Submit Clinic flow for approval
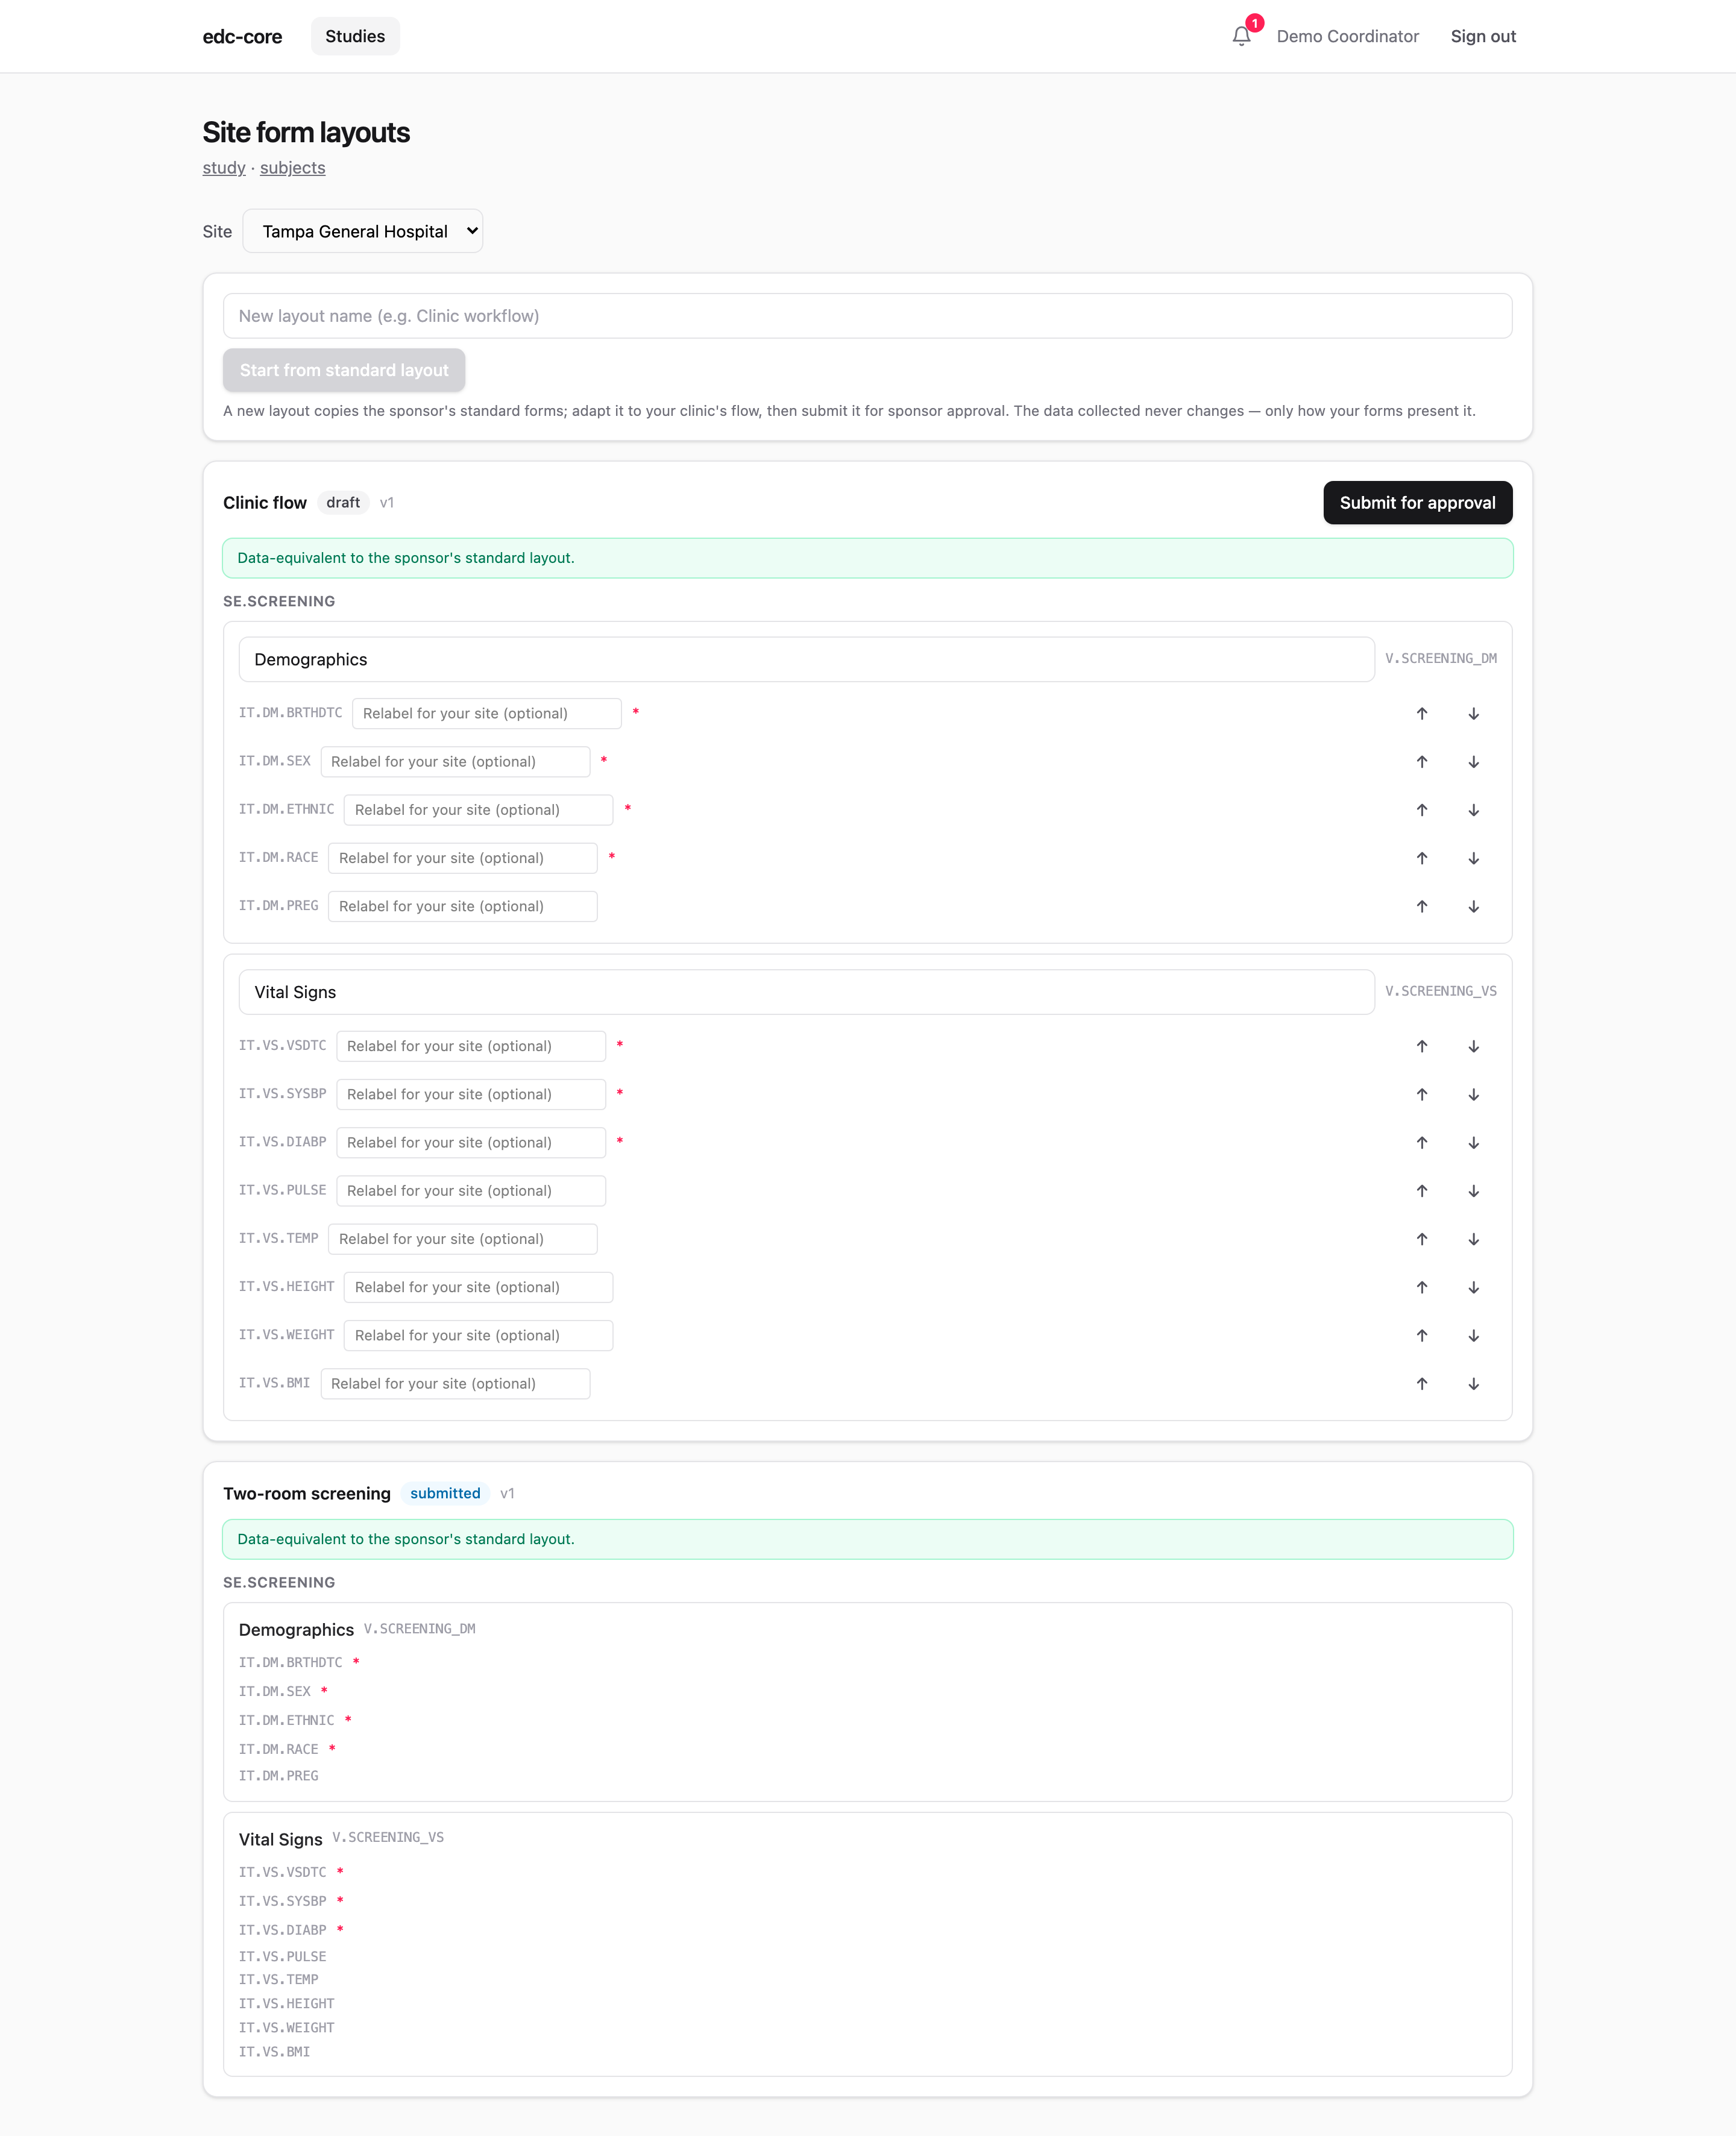Image resolution: width=1736 pixels, height=2136 pixels. point(1417,503)
